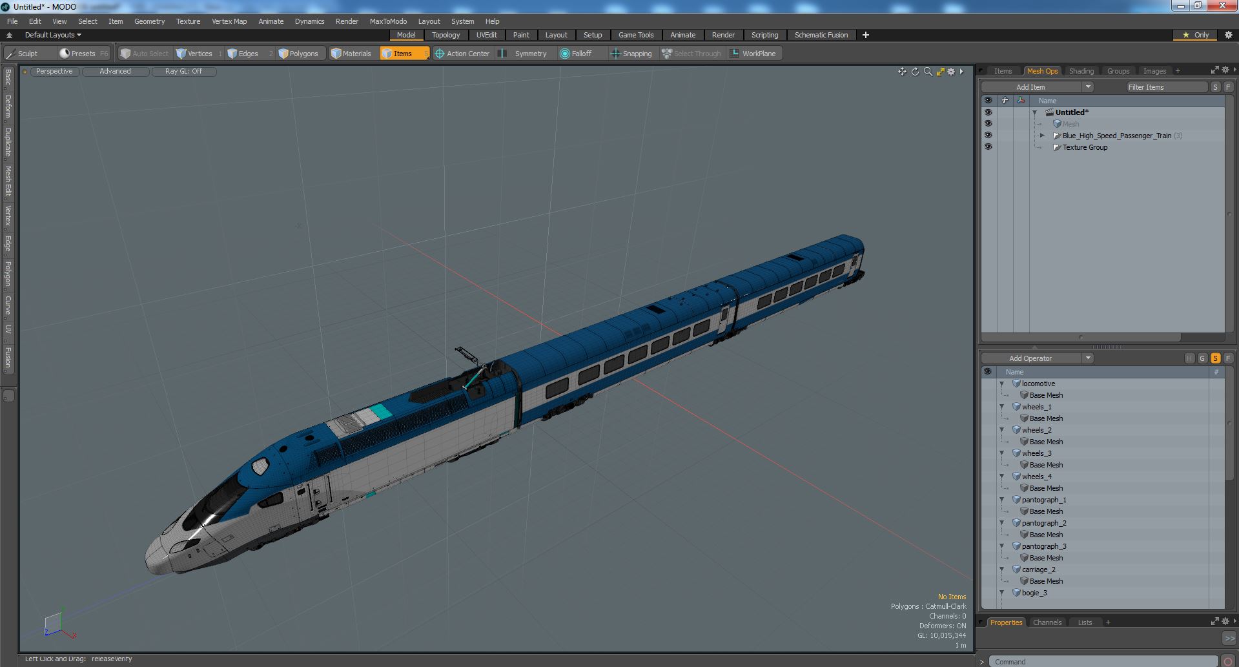Maximize the viewport with expand icon
This screenshot has height=667, width=1239.
coord(940,72)
